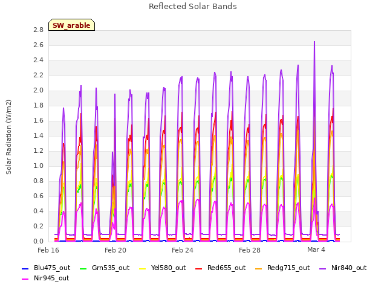Click the Feb 24 x-axis date label
This screenshot has height=290, width=387.
[183, 250]
